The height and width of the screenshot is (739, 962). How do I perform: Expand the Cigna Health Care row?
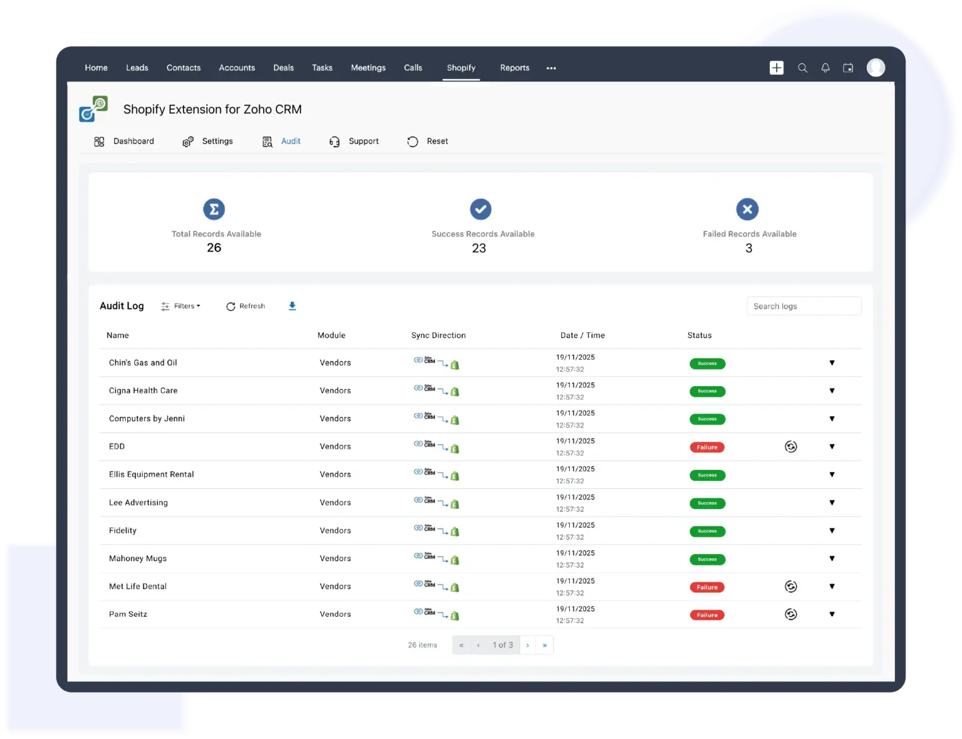coord(832,390)
